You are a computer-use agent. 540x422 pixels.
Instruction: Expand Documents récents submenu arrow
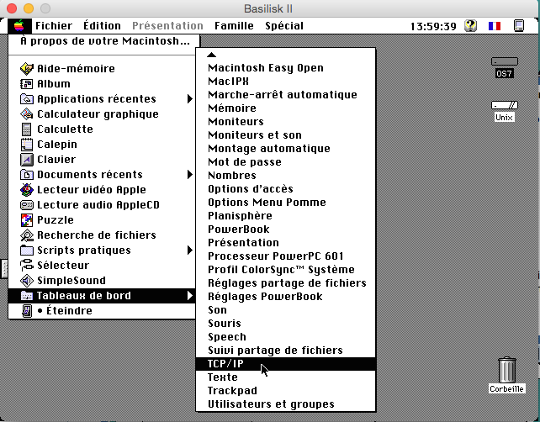coord(190,175)
